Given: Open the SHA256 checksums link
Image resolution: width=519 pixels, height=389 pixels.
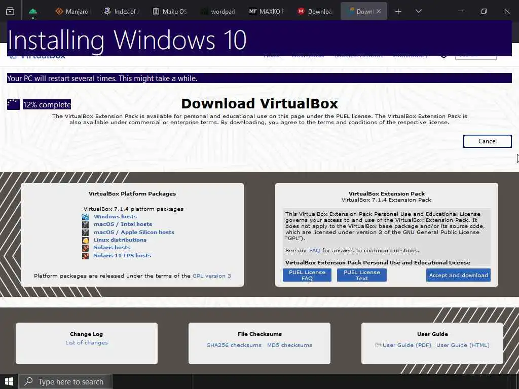Looking at the screenshot, I should (234, 345).
